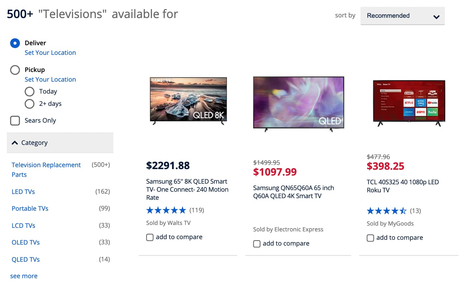Choose the Pickup option
This screenshot has width=465, height=284.
point(15,70)
